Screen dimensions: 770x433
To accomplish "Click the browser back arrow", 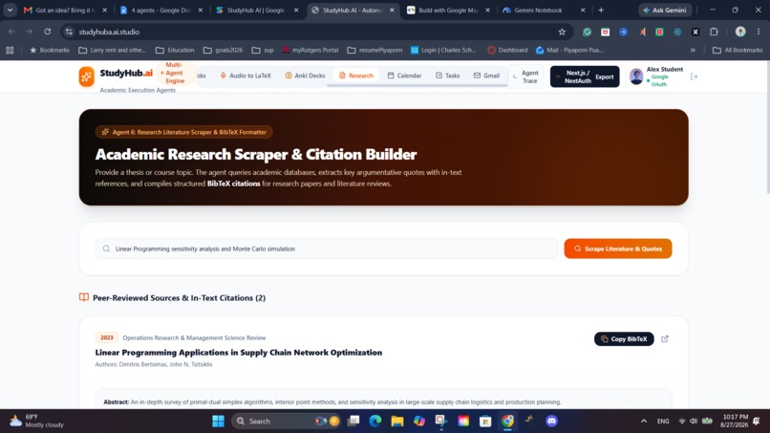I will (11, 32).
